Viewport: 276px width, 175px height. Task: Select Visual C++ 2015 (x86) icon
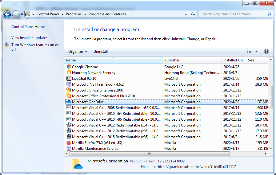click(x=69, y=137)
